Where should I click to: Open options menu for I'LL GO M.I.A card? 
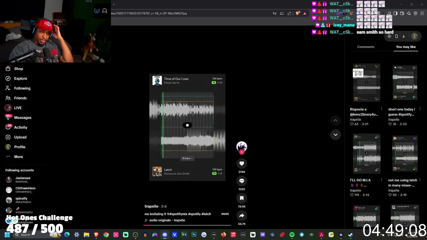click(x=381, y=180)
